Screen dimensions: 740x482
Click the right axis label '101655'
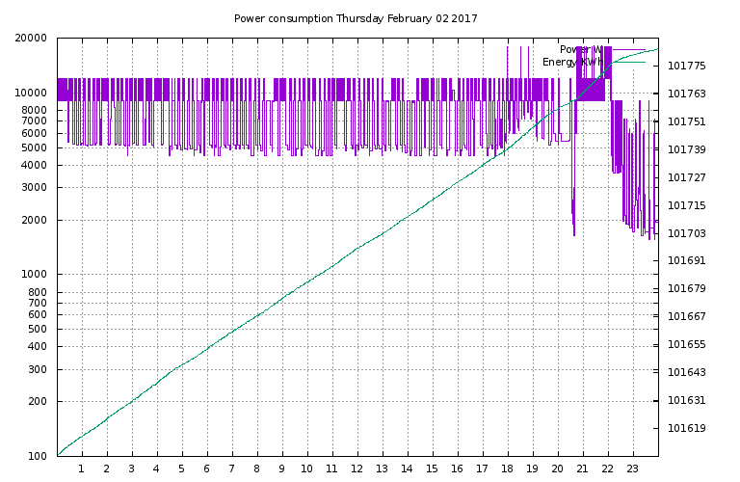click(x=687, y=344)
